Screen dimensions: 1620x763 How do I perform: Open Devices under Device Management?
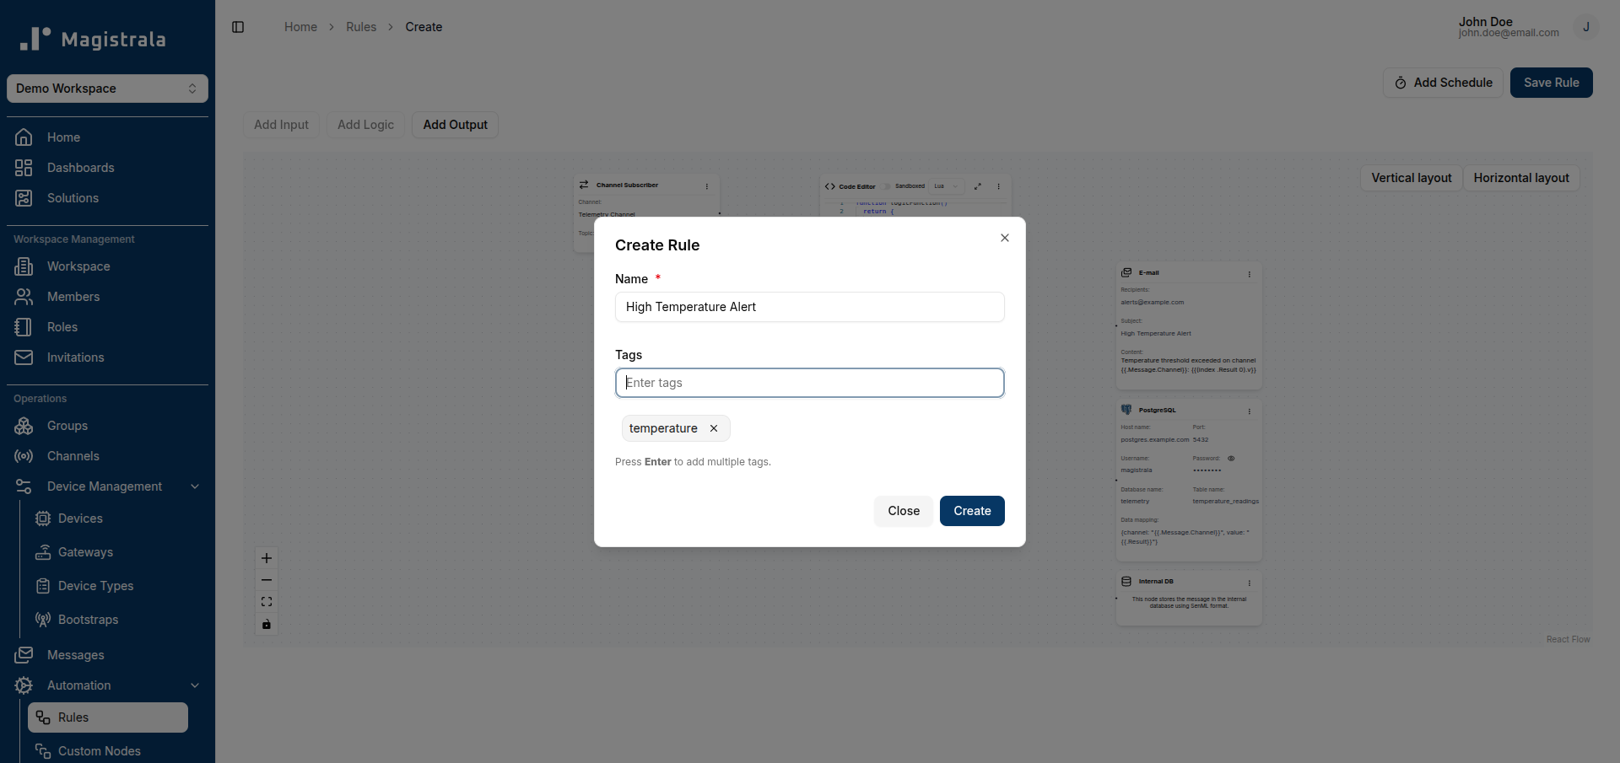[x=108, y=519]
